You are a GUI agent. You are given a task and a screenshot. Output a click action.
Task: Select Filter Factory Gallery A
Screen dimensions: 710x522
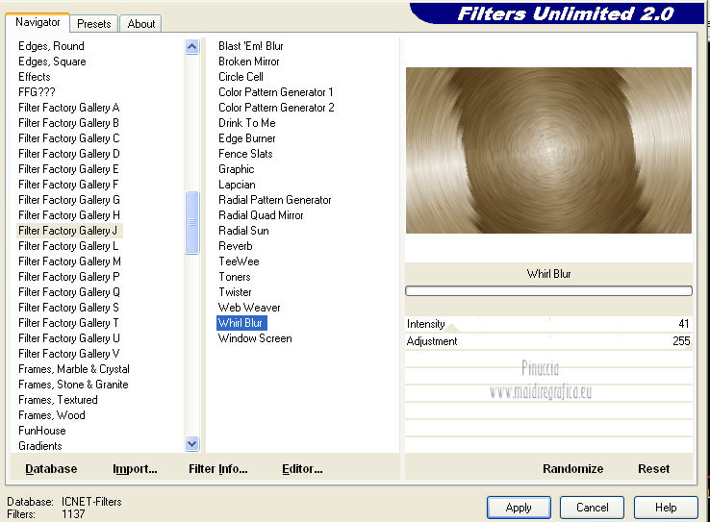(69, 108)
